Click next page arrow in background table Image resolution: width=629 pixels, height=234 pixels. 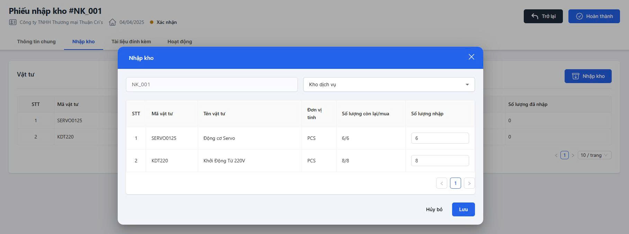[573, 155]
